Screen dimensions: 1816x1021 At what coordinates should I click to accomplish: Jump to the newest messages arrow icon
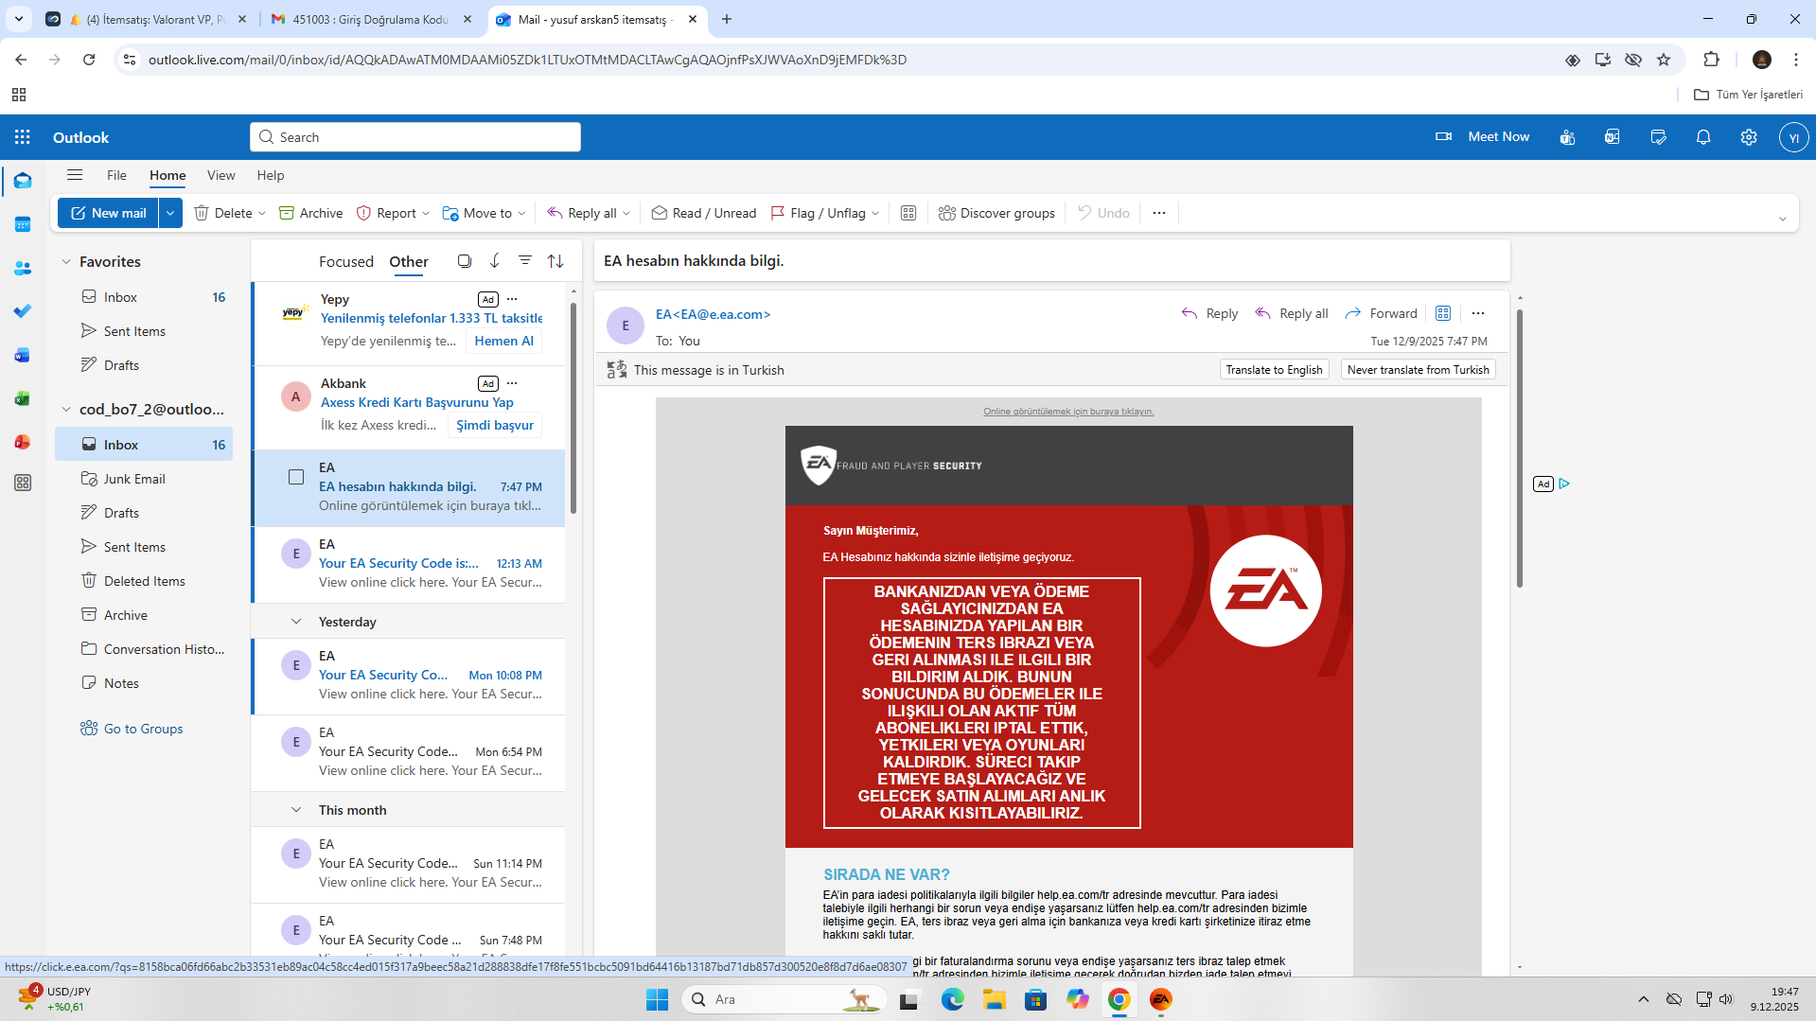pyautogui.click(x=495, y=261)
